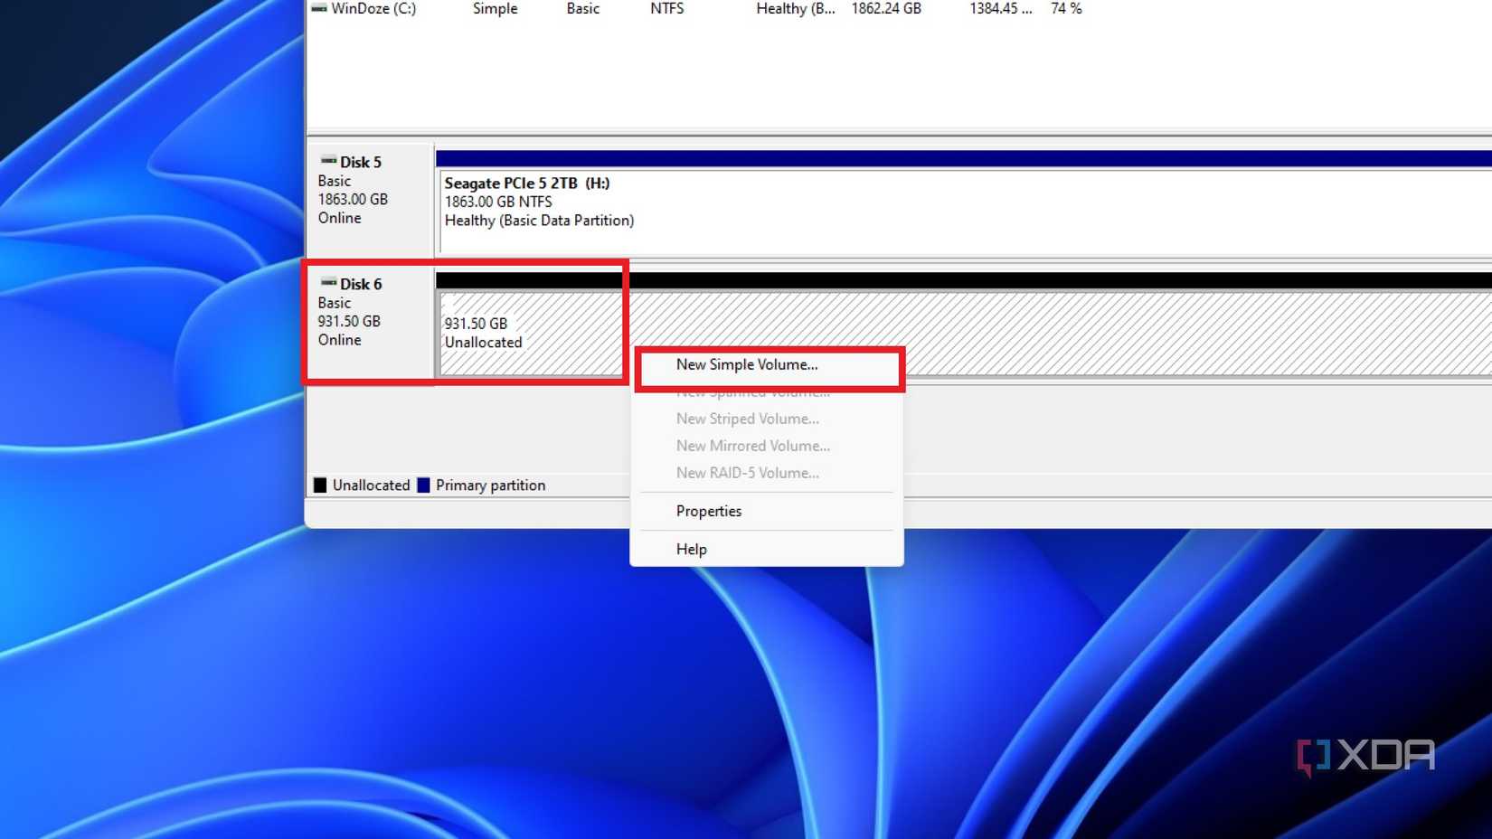
Task: Click the NTFS file system cell
Action: (x=667, y=8)
